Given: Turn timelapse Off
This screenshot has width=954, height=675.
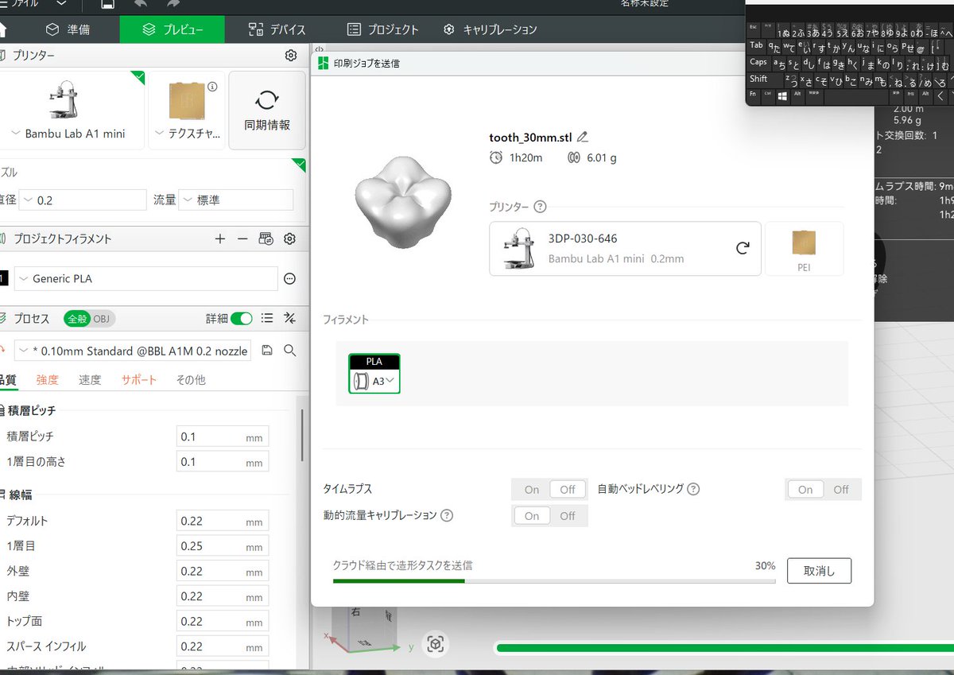Looking at the screenshot, I should coord(568,490).
